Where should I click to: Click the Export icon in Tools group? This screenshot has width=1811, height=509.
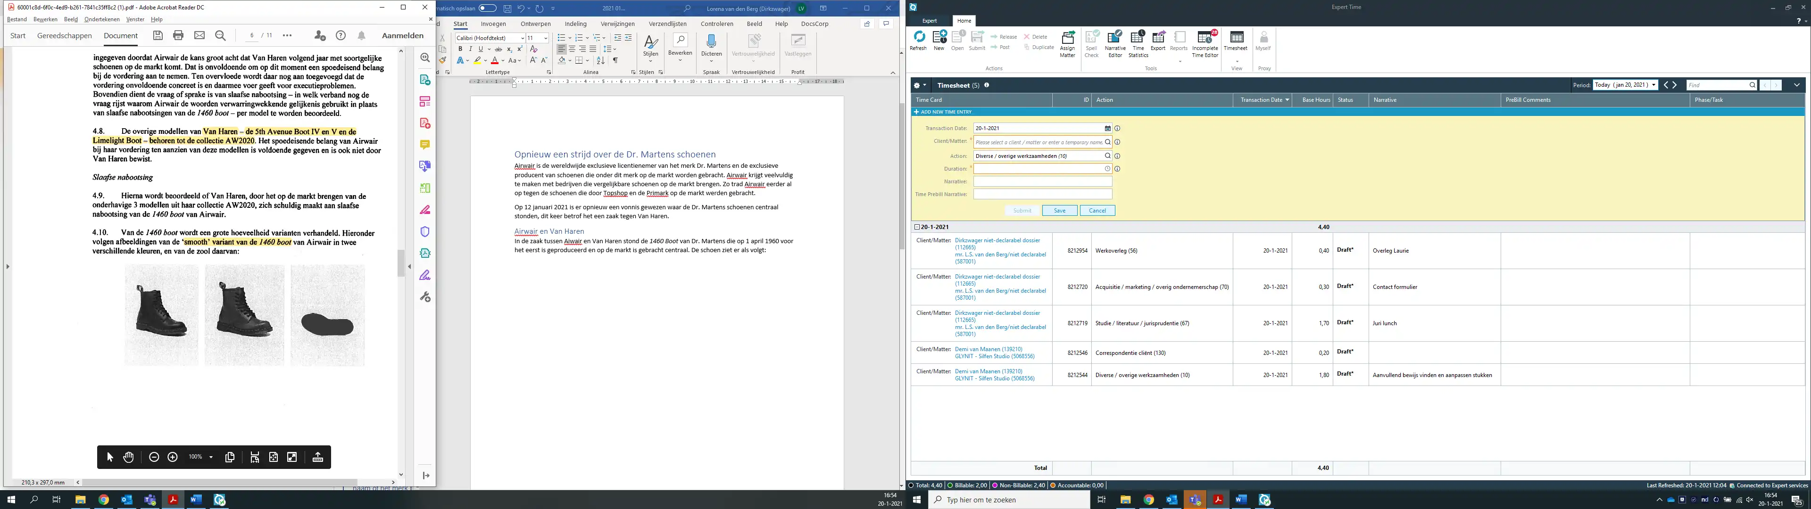click(x=1158, y=40)
